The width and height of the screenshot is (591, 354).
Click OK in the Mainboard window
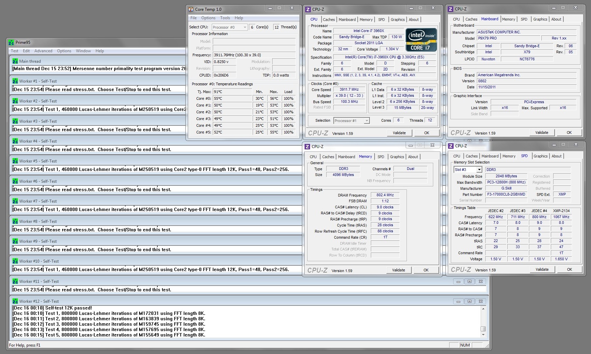(569, 132)
